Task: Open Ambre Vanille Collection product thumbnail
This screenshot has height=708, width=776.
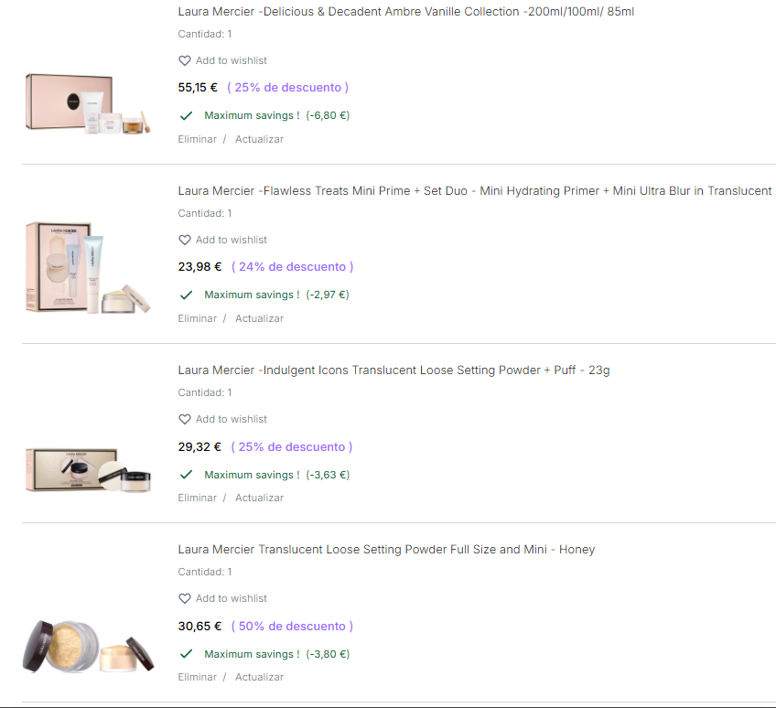Action: pyautogui.click(x=88, y=104)
